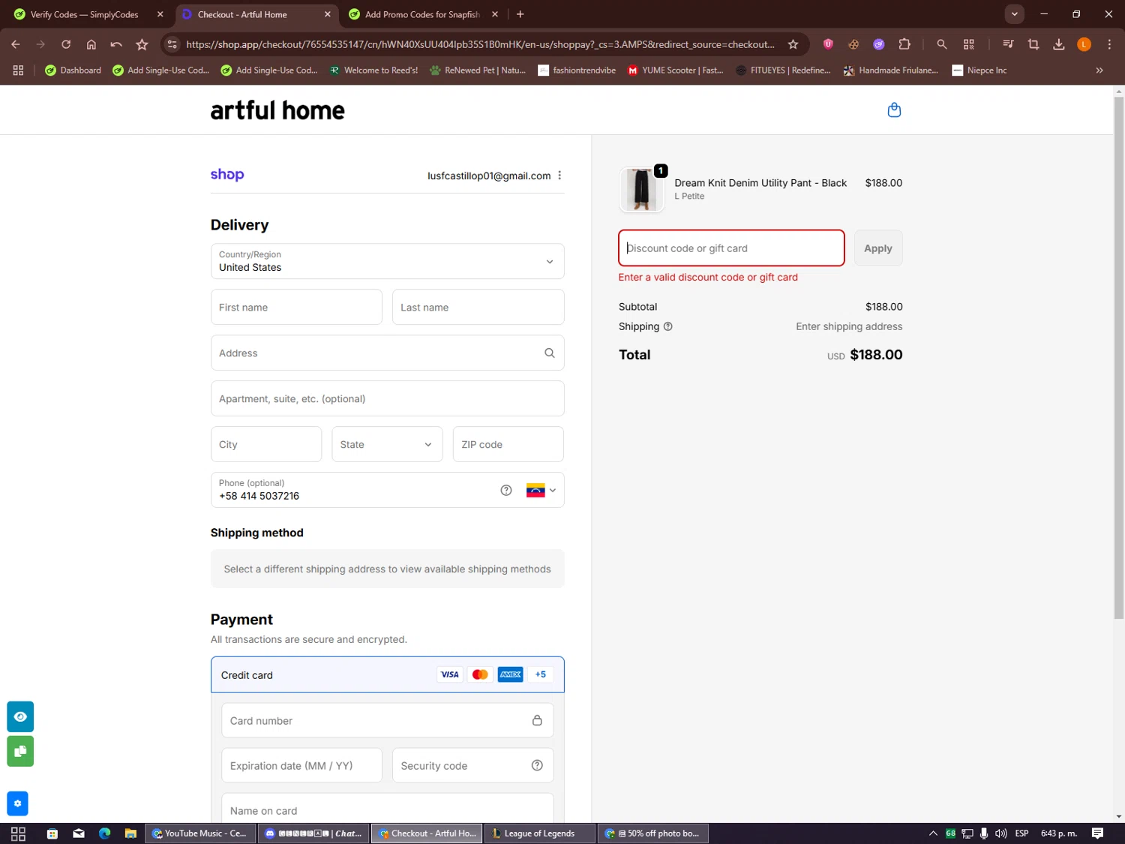1125x844 pixels.
Task: Click the Address field
Action: point(387,353)
